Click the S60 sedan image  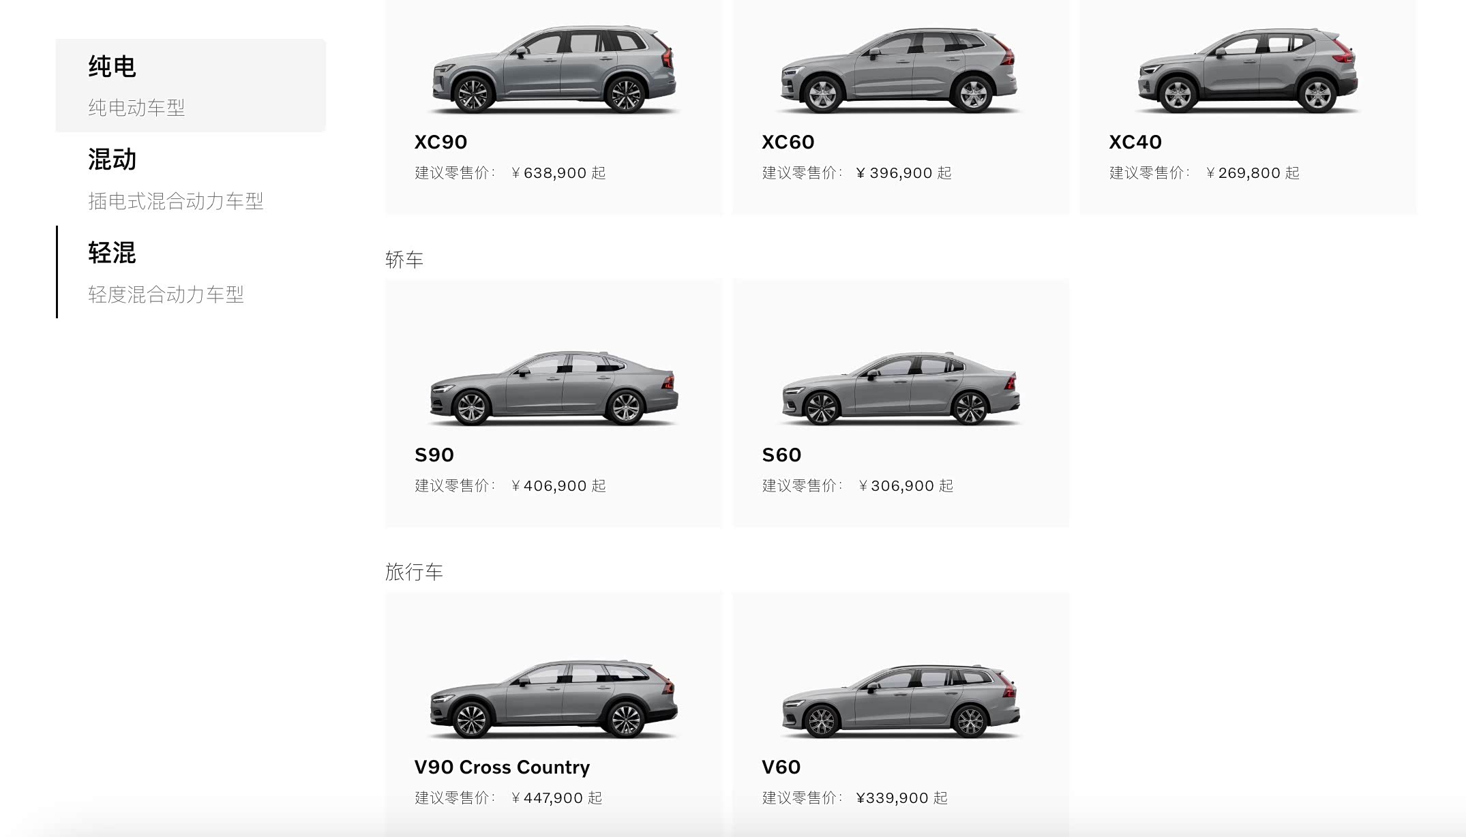[901, 388]
